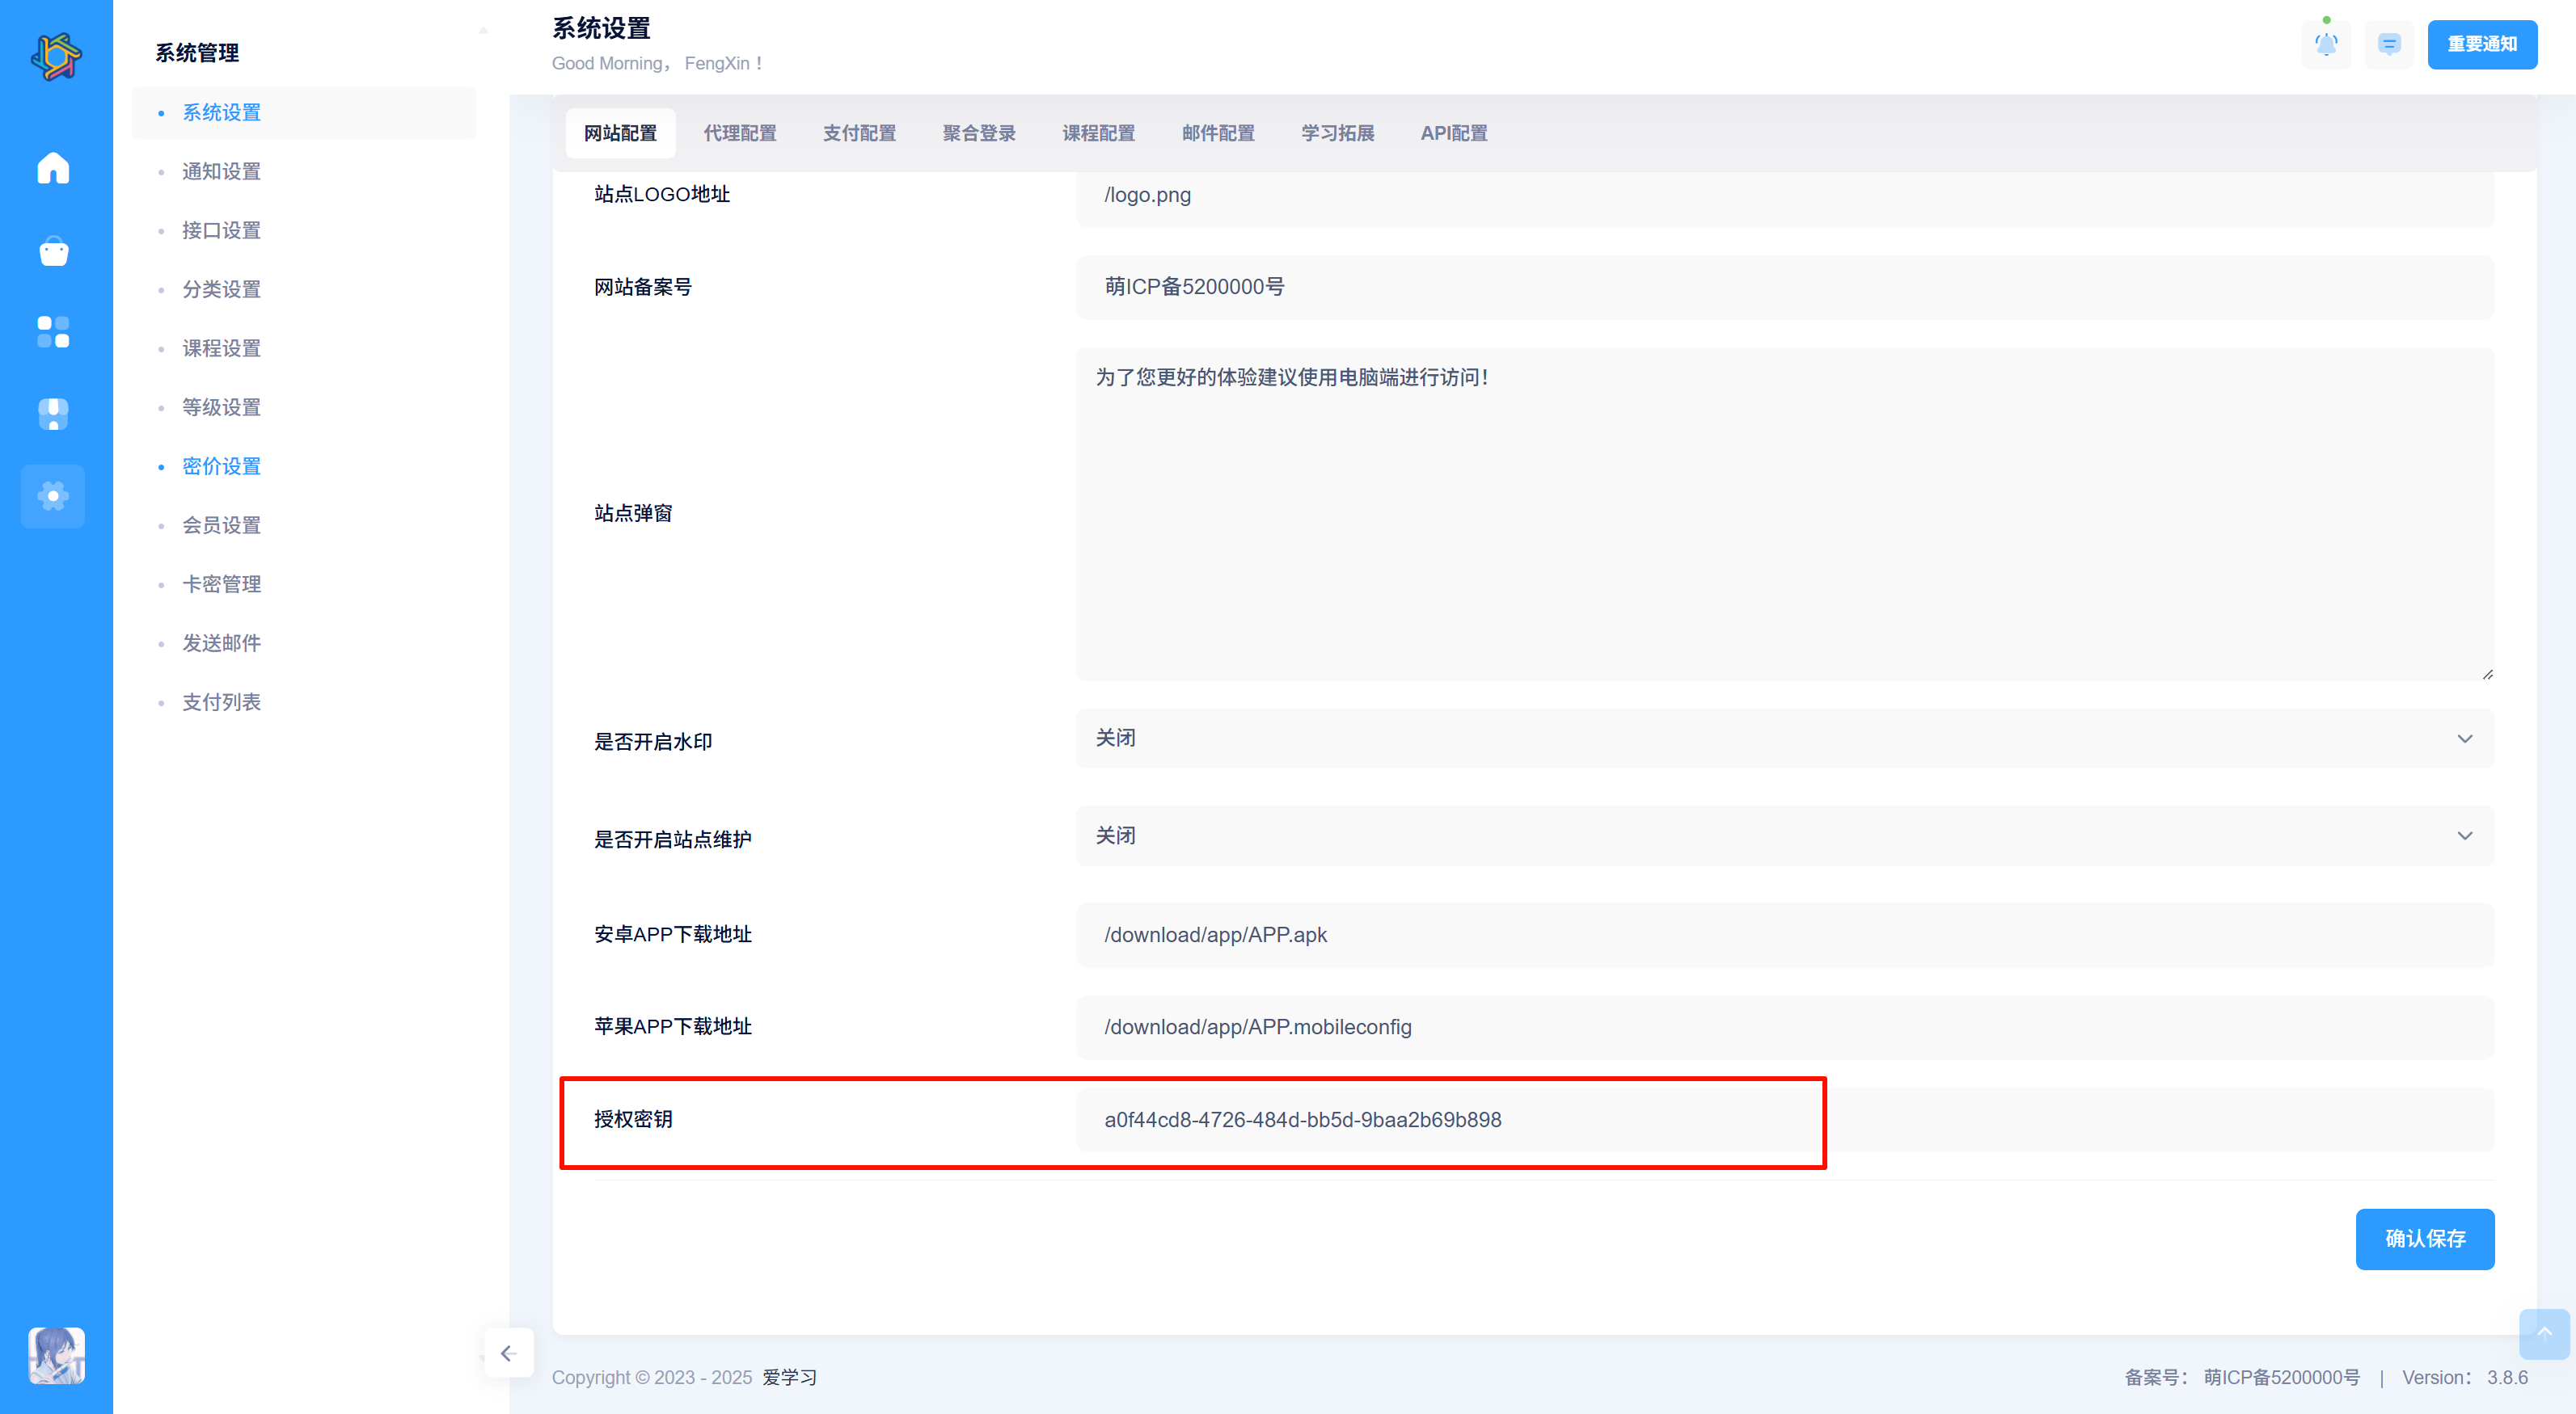The height and width of the screenshot is (1414, 2576).
Task: Click into the 站点弹窗 text area
Action: (1784, 514)
